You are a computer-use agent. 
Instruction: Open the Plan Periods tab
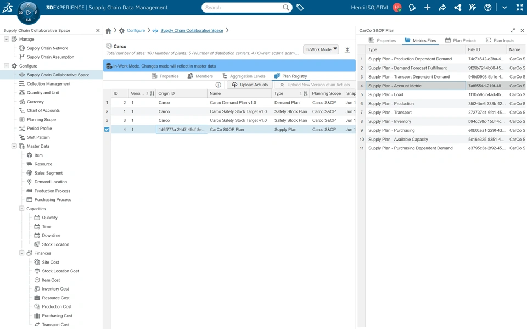(x=461, y=40)
